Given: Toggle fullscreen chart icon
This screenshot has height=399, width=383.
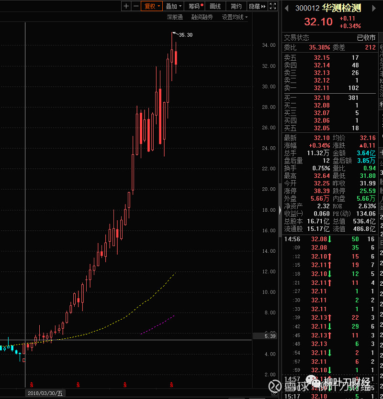Looking at the screenshot, I should click(x=273, y=6).
